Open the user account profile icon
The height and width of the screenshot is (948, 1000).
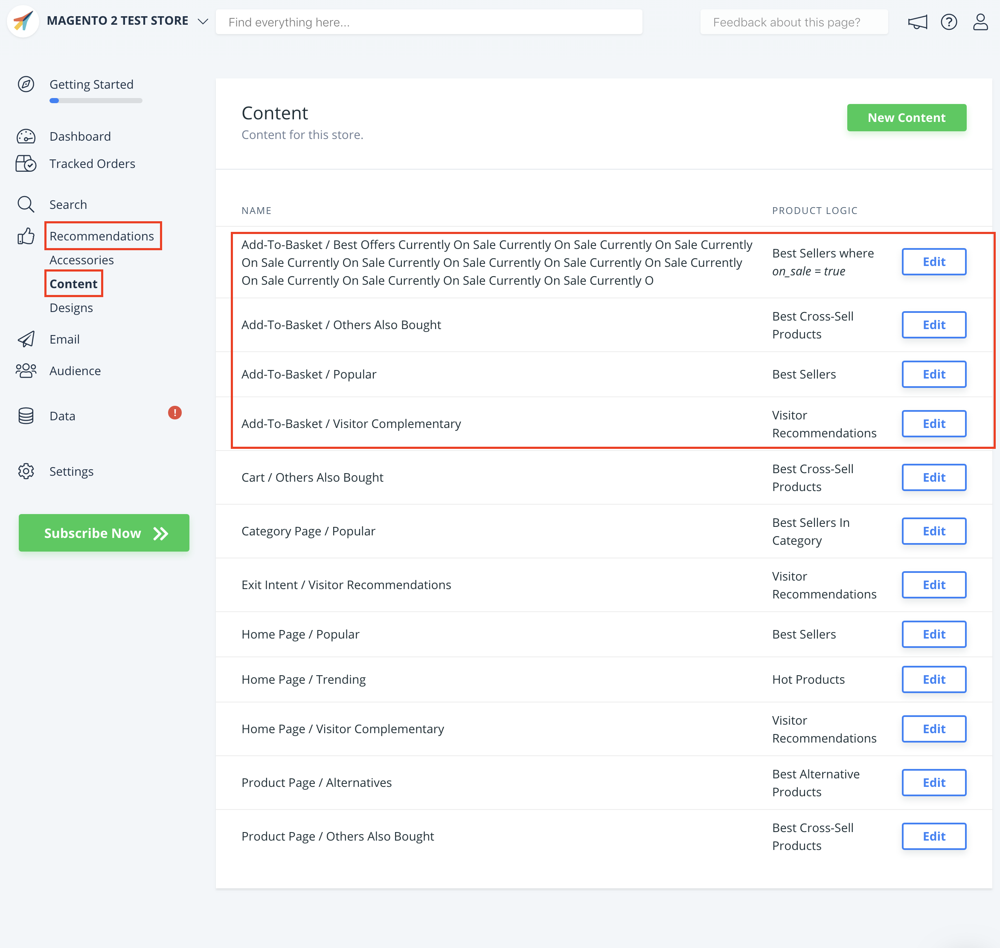click(x=980, y=22)
